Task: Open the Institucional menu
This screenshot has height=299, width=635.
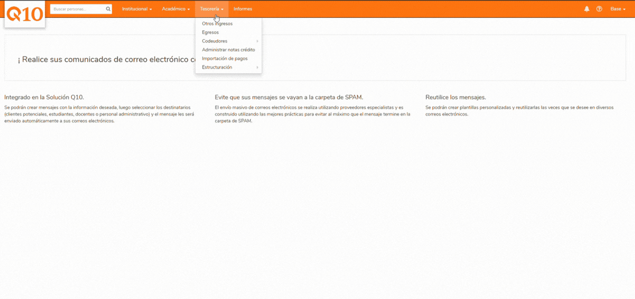Action: 137,9
